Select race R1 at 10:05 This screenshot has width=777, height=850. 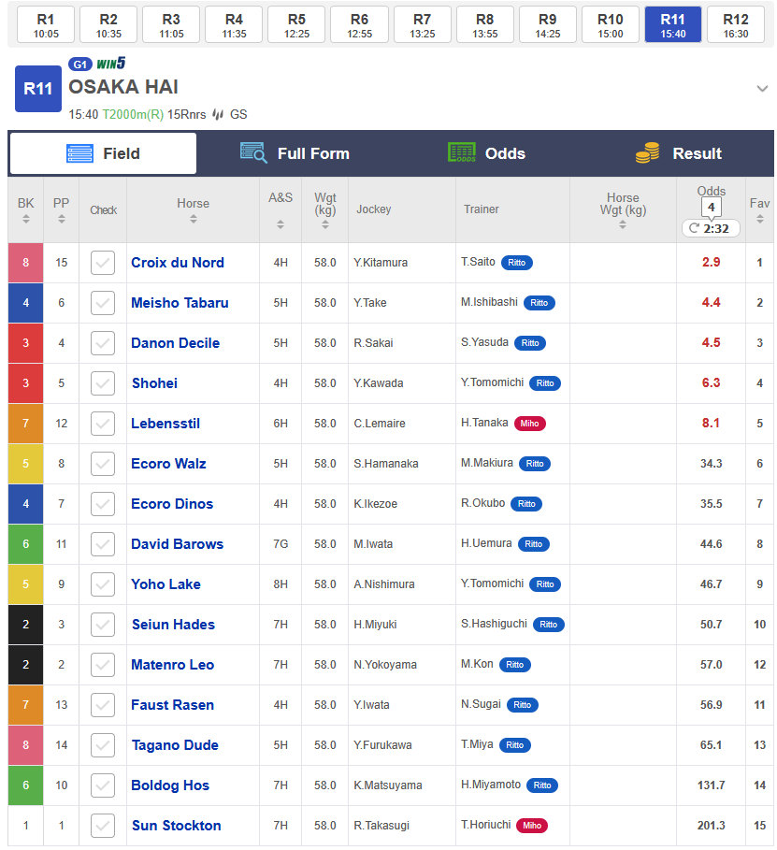[x=46, y=25]
